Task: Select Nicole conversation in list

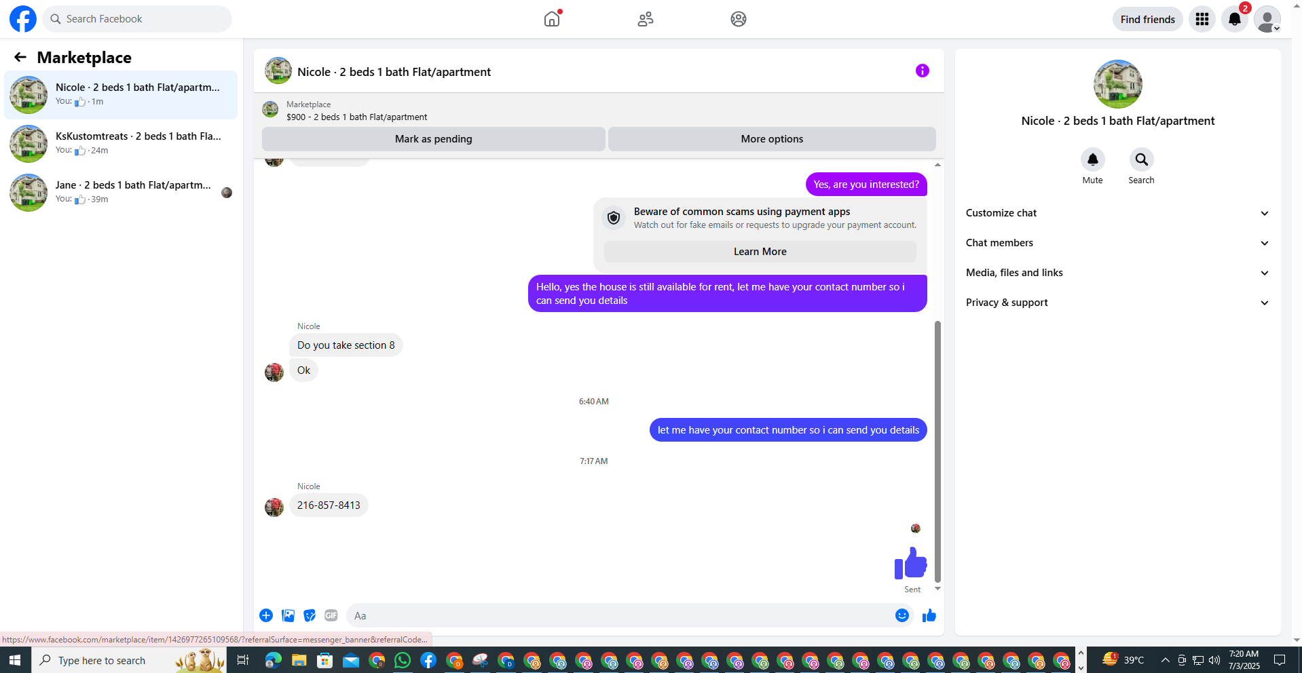Action: [121, 94]
